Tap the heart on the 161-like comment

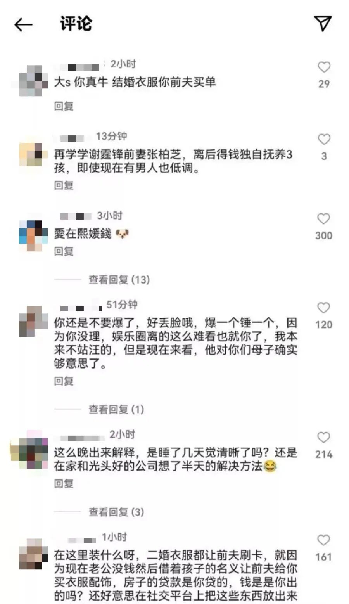[x=324, y=540]
